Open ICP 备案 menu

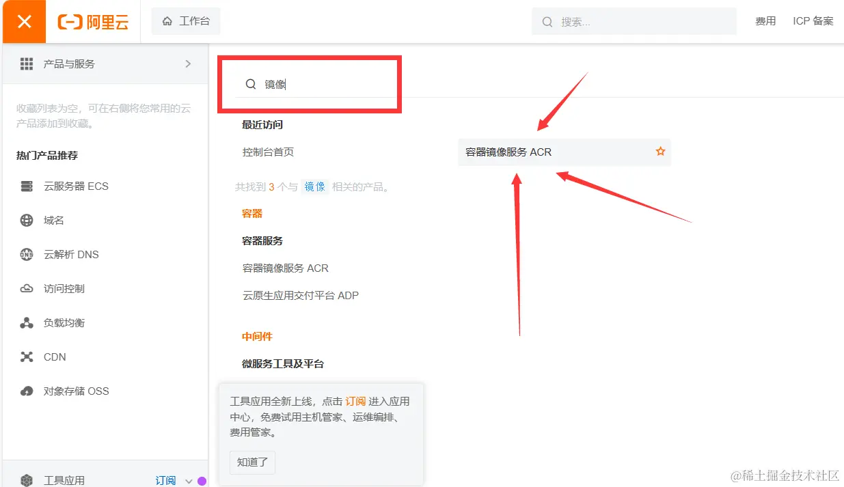[813, 21]
